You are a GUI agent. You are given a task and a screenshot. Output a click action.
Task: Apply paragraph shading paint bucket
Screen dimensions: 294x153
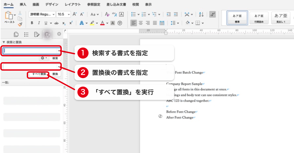[188, 23]
